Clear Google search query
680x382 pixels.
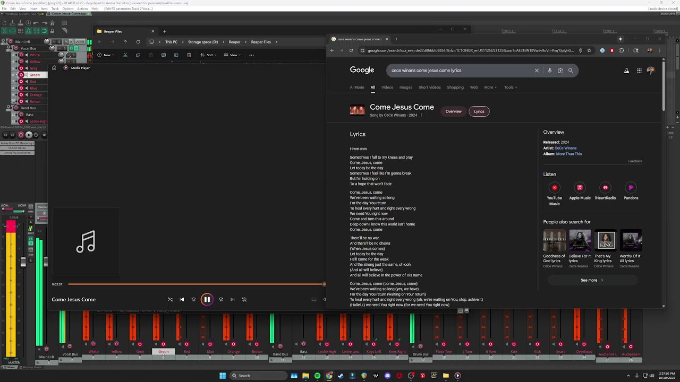[x=537, y=70]
